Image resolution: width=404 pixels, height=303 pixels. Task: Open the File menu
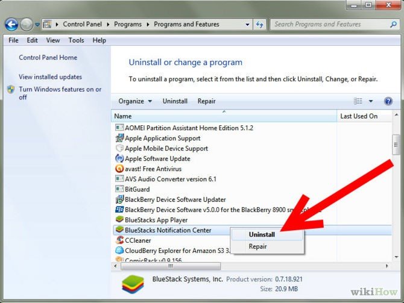tap(13, 40)
